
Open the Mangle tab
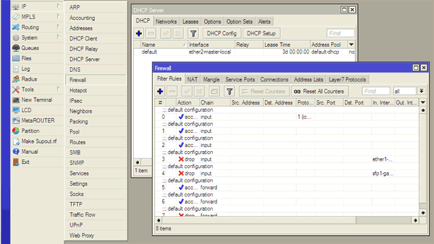211,80
